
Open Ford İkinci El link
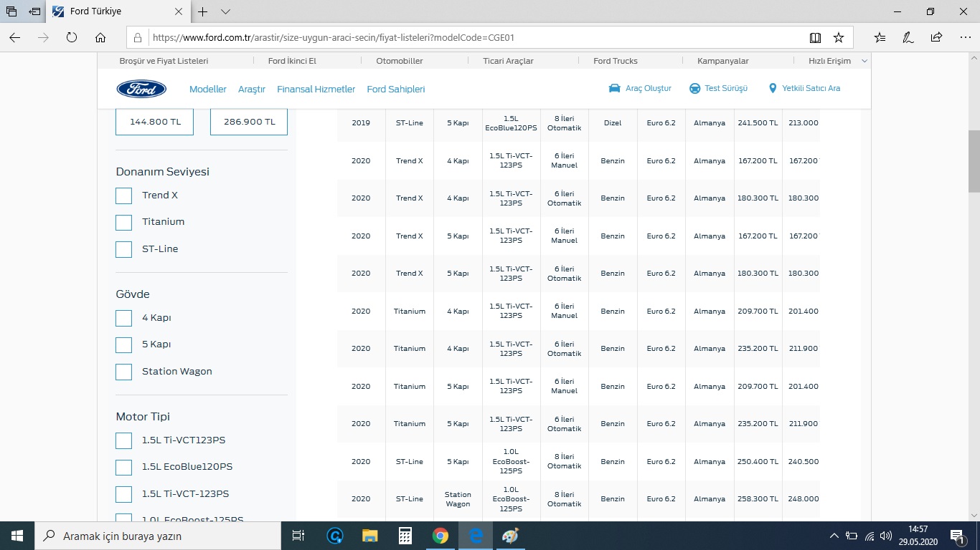tap(292, 61)
